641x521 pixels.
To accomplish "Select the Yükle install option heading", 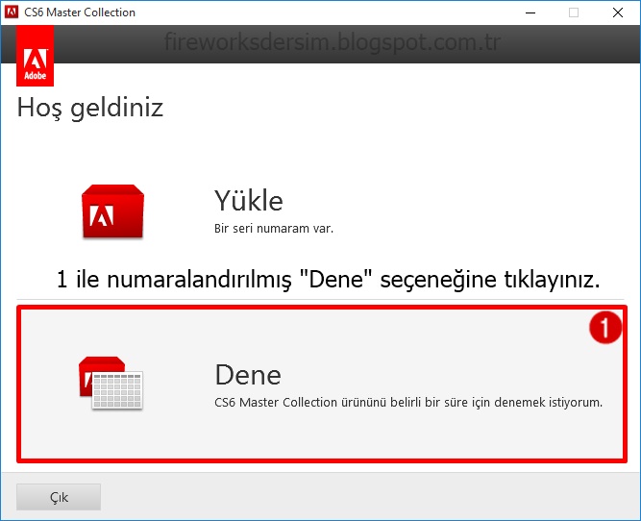I will [x=249, y=200].
